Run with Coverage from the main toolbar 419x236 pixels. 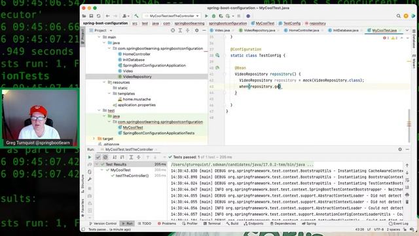click(x=221, y=16)
